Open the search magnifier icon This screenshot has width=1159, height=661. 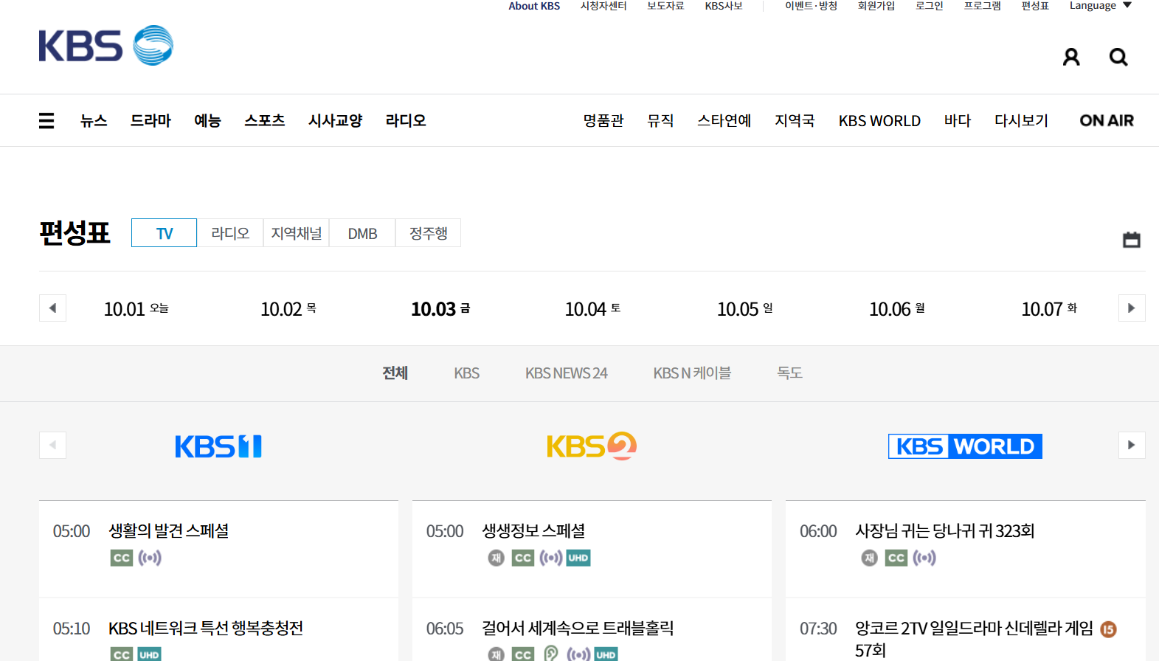(1118, 57)
